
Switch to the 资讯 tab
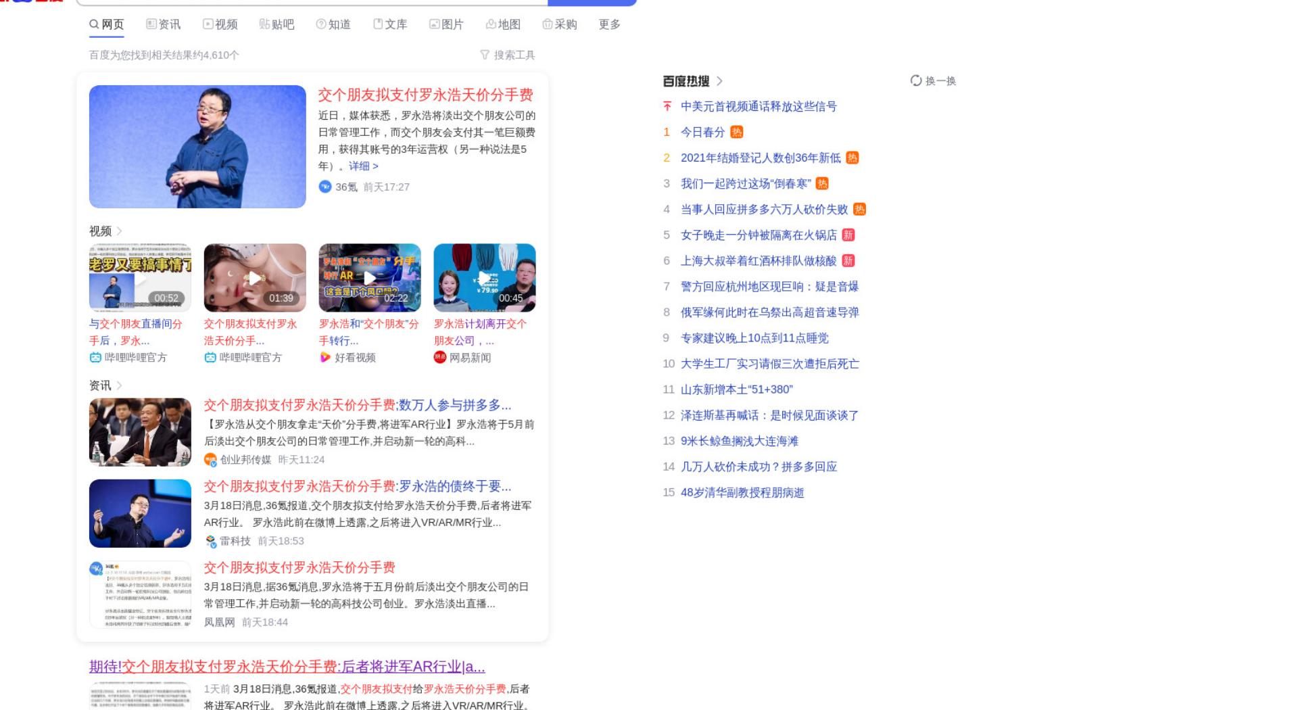tap(164, 24)
